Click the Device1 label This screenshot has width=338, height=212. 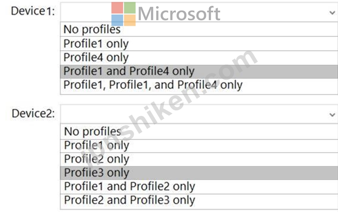[x=33, y=11]
